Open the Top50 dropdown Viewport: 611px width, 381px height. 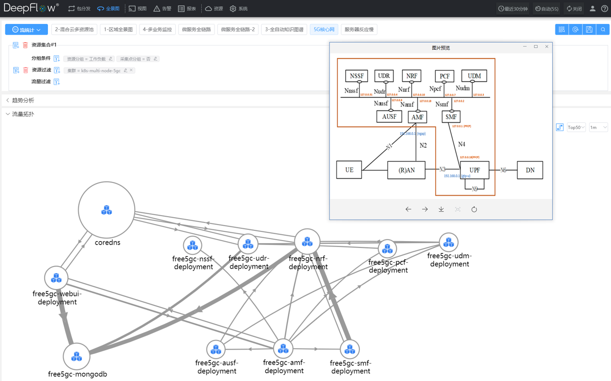pyautogui.click(x=576, y=127)
